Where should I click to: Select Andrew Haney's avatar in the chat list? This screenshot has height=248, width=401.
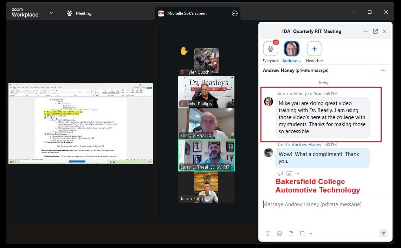tap(292, 48)
